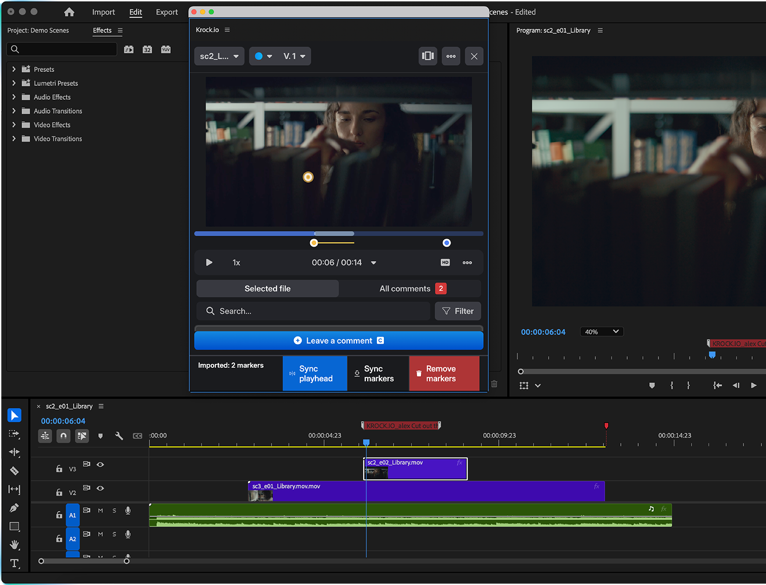Click the yellow playback progress handle in Krock player

coord(314,243)
